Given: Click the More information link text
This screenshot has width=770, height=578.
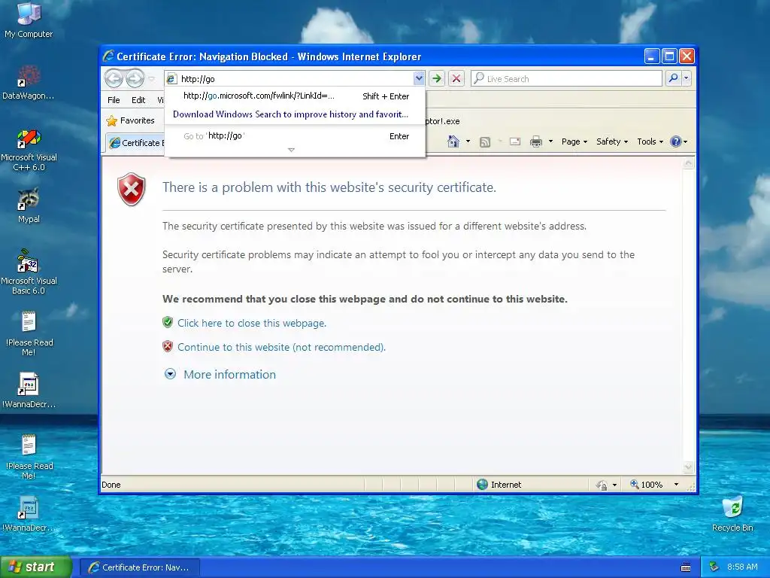Looking at the screenshot, I should pyautogui.click(x=229, y=375).
